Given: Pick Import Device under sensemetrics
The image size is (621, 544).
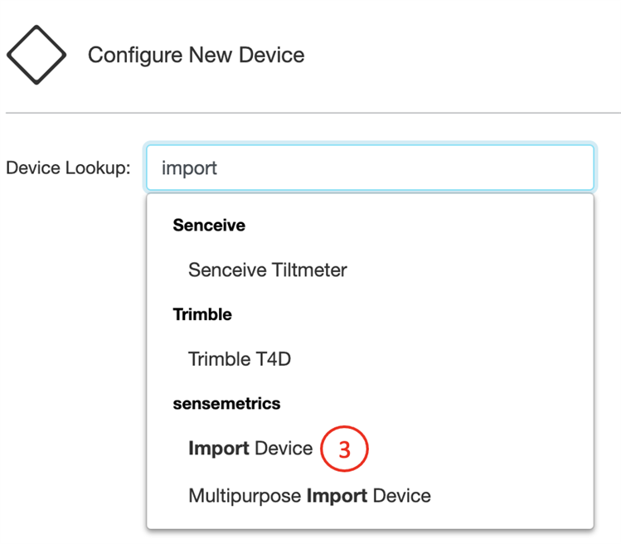Looking at the screenshot, I should pos(250,449).
